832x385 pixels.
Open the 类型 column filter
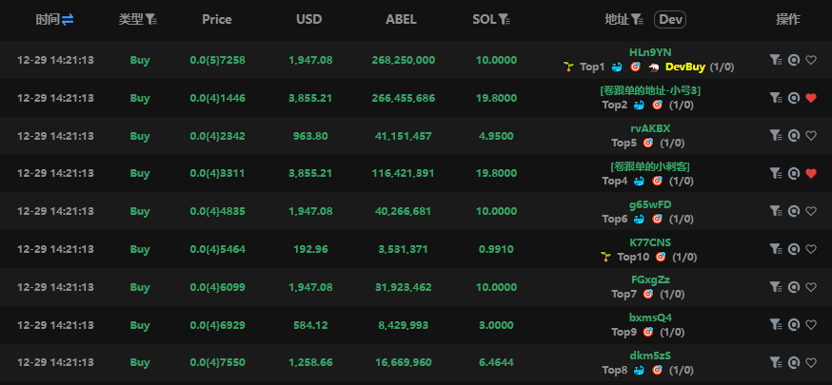point(151,19)
